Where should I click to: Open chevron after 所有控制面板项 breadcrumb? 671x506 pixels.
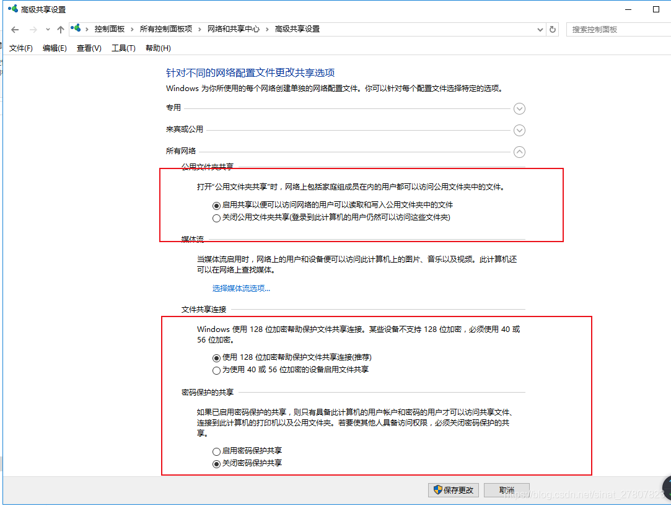(200, 29)
